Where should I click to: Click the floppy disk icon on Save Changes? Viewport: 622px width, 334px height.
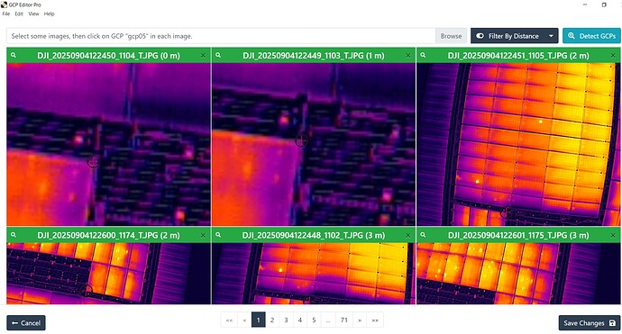pyautogui.click(x=612, y=323)
